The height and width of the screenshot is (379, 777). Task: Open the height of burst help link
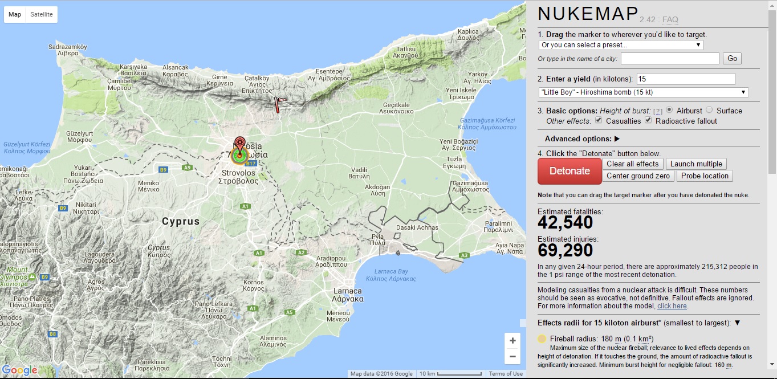[x=658, y=111]
